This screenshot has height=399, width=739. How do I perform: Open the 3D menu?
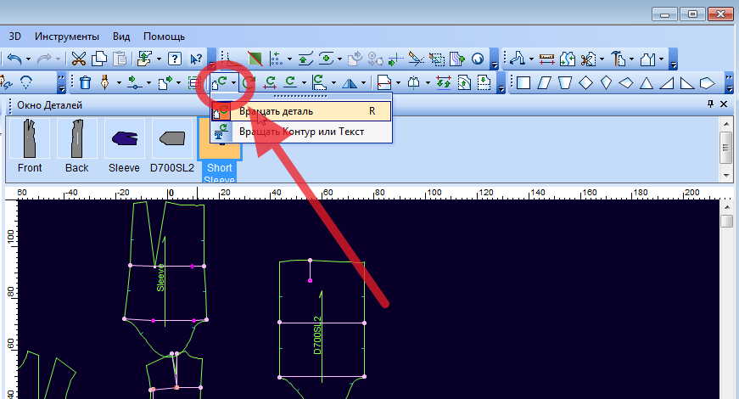[14, 37]
